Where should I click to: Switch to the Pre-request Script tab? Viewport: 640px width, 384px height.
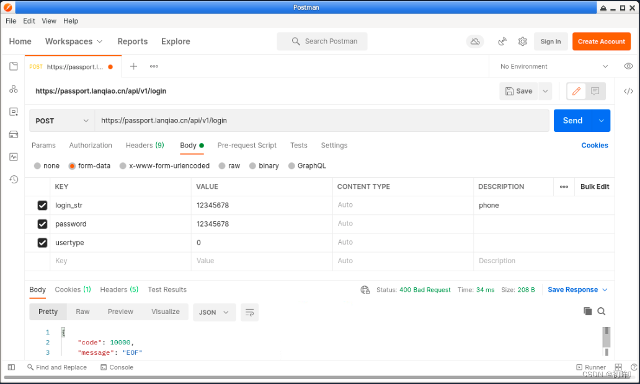(x=247, y=146)
